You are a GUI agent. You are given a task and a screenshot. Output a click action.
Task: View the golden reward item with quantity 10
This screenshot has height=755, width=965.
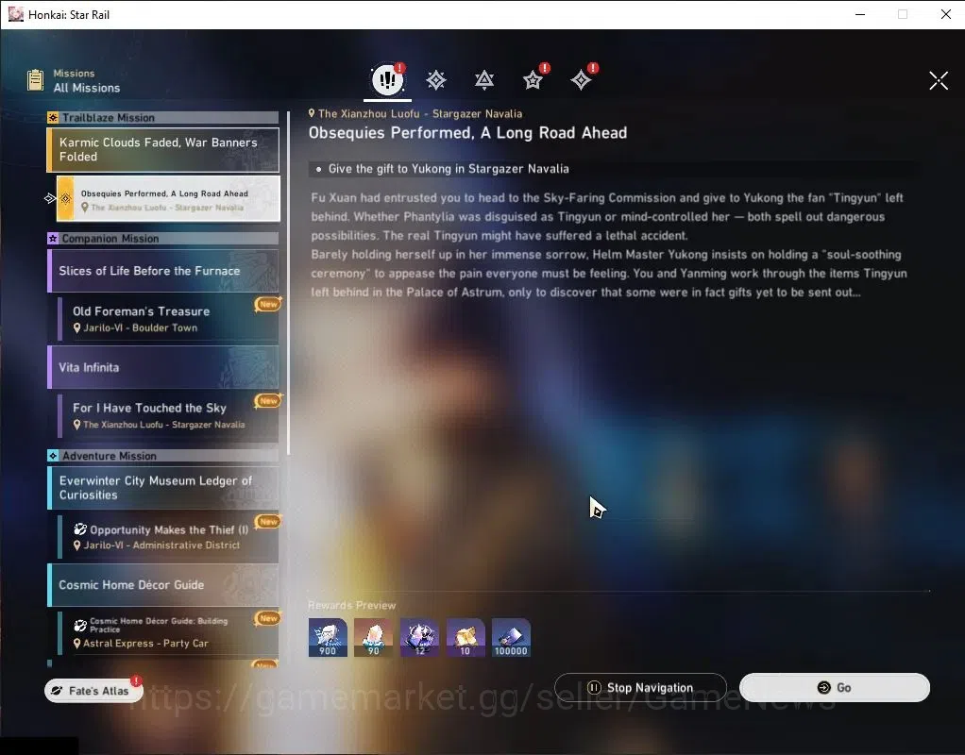[466, 637]
